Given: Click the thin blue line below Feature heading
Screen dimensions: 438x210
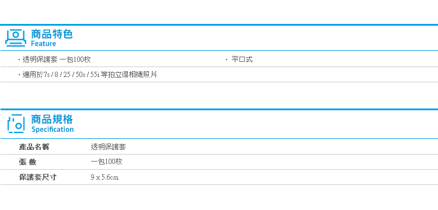Looking at the screenshot, I should [219, 51].
